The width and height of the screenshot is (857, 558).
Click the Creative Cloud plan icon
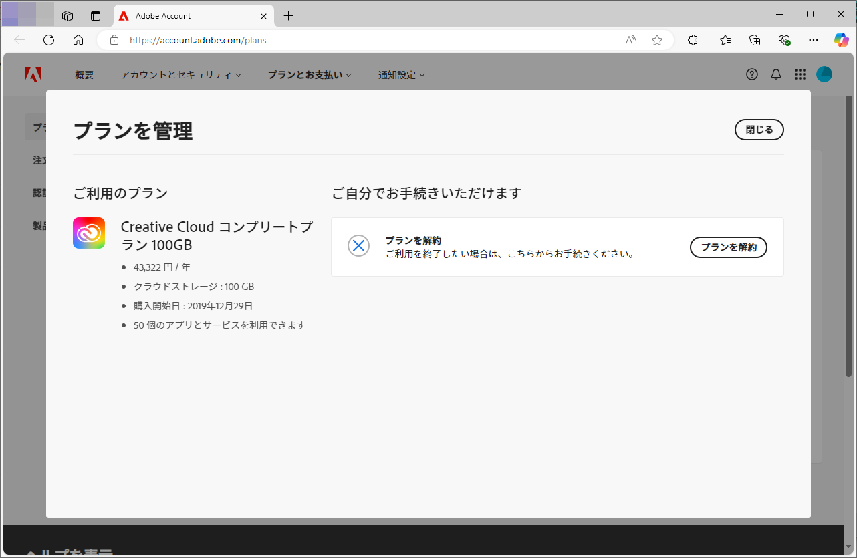[x=89, y=233]
